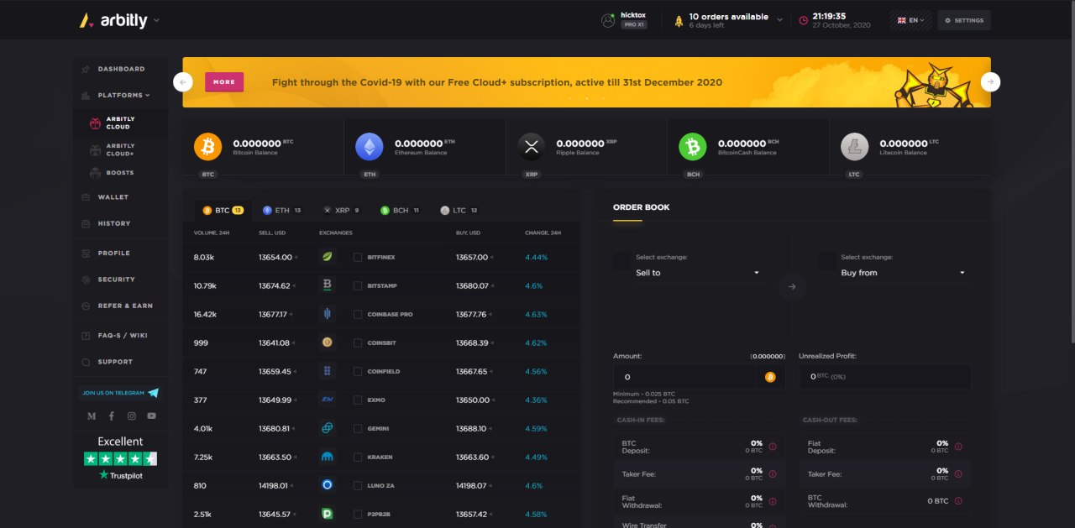Click the MORE banner button
Screen dimensions: 1075x528
224,82
